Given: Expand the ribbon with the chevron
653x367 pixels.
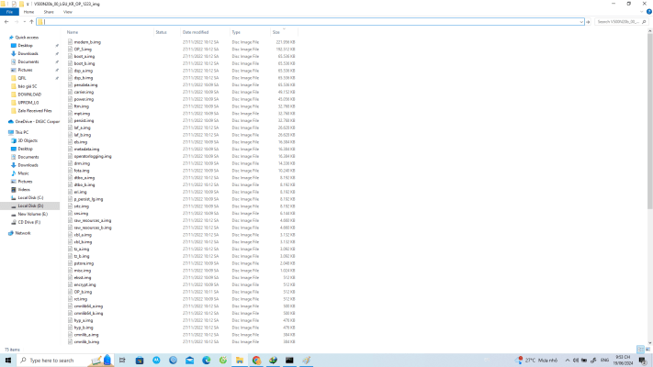Looking at the screenshot, I should [642, 12].
